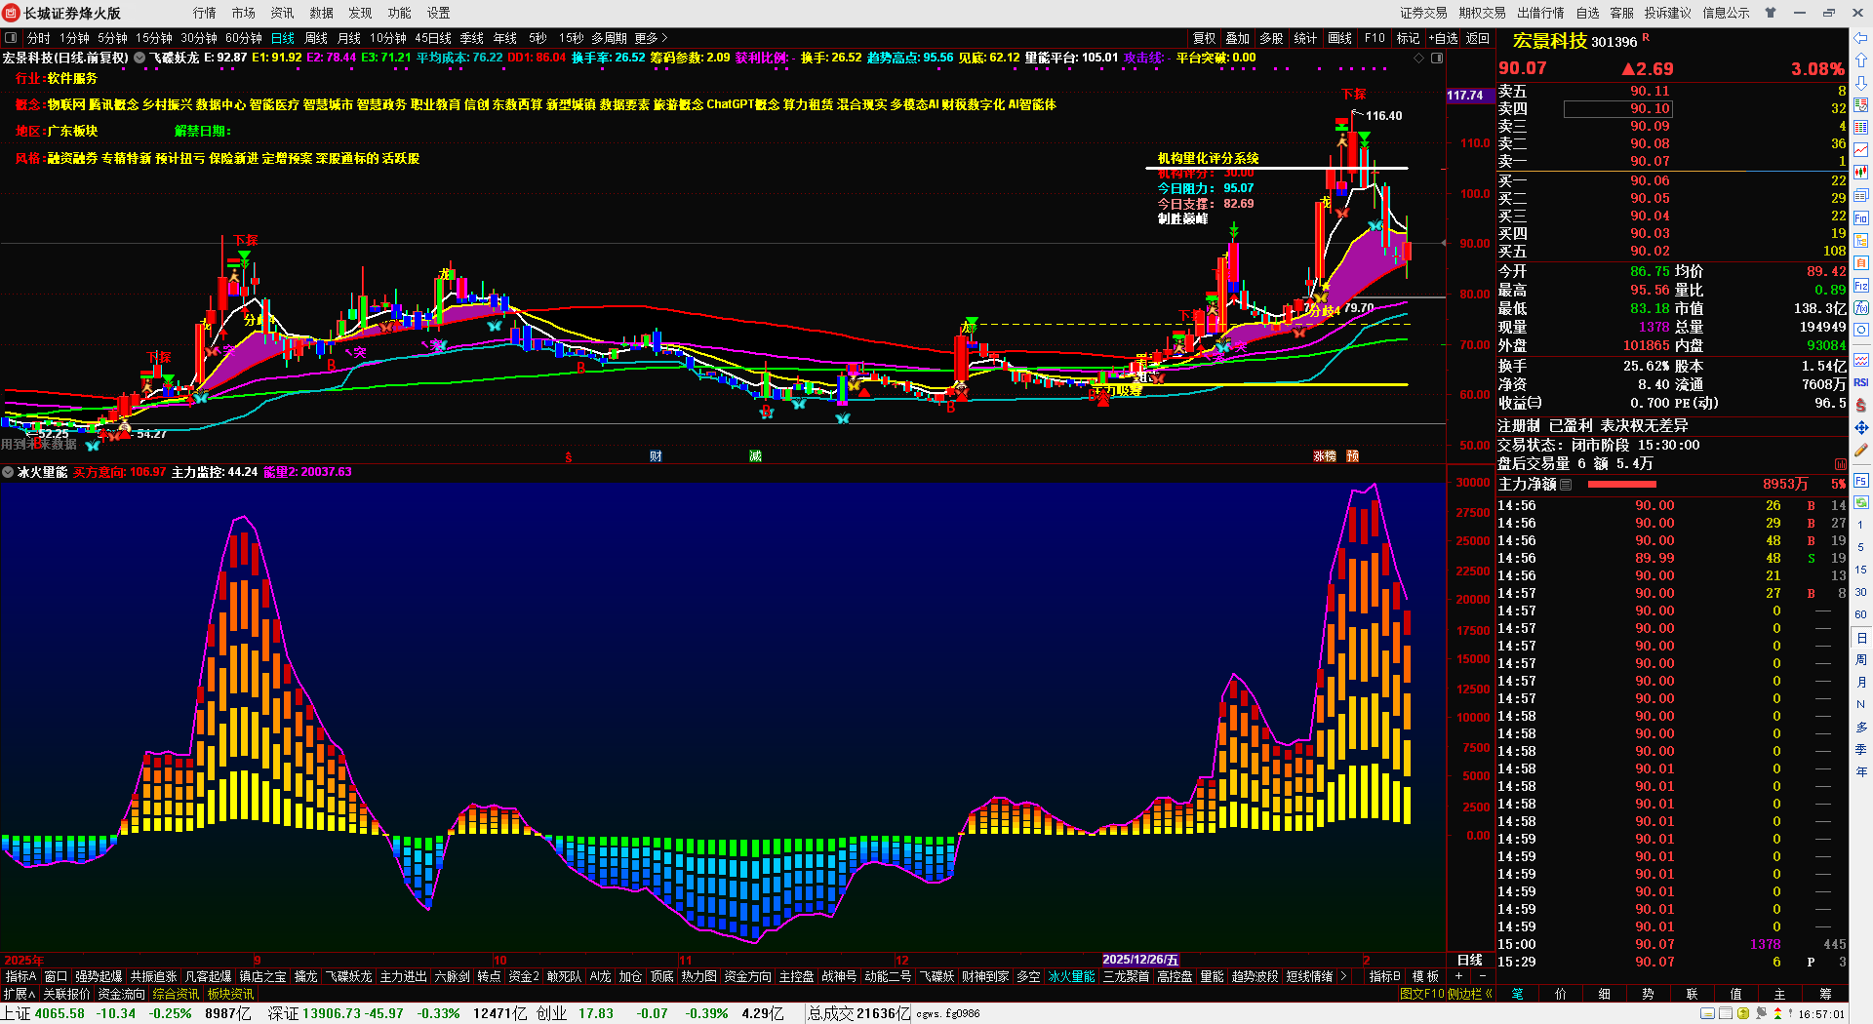
Task: Click the green refresh icon in right sidebar
Action: tap(1861, 503)
